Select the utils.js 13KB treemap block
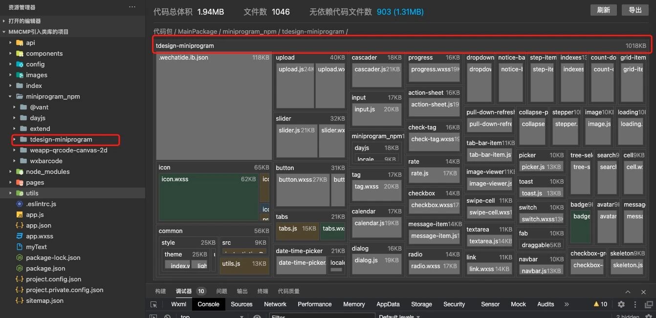The height and width of the screenshot is (318, 656). click(244, 266)
